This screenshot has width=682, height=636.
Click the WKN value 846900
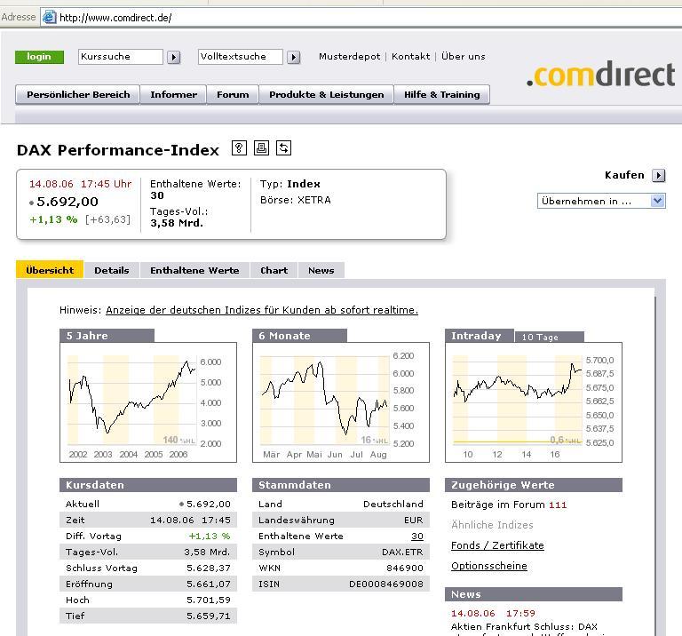[x=405, y=568]
